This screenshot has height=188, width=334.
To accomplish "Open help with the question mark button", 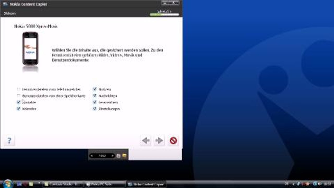I will click(x=9, y=141).
